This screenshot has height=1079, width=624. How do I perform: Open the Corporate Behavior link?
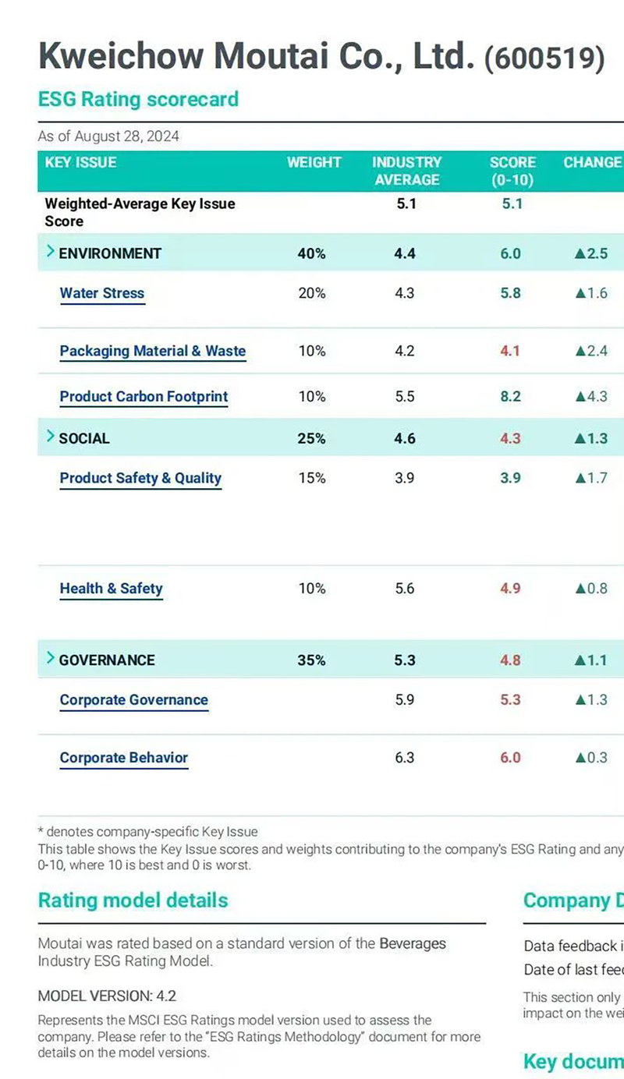pyautogui.click(x=124, y=758)
